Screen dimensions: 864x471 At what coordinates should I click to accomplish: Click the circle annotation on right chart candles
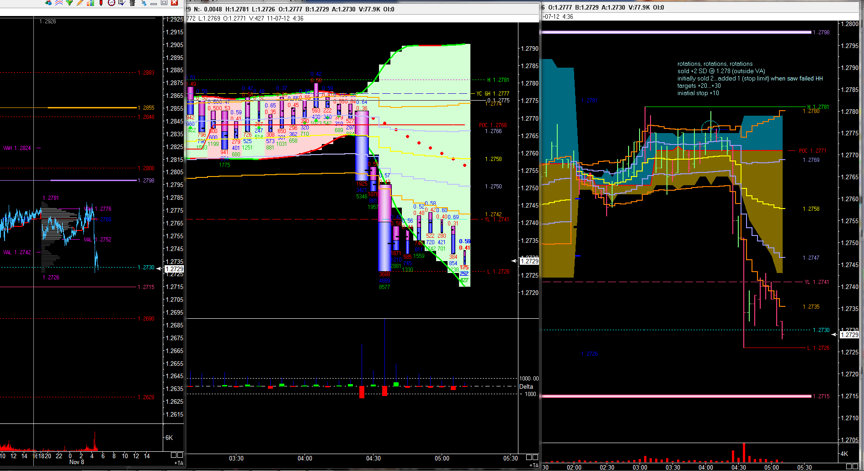pos(711,129)
